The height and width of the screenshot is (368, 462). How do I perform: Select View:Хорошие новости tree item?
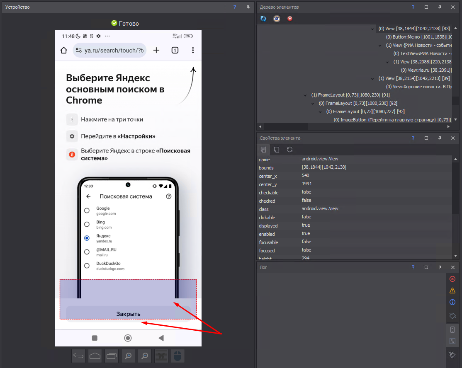pos(419,87)
